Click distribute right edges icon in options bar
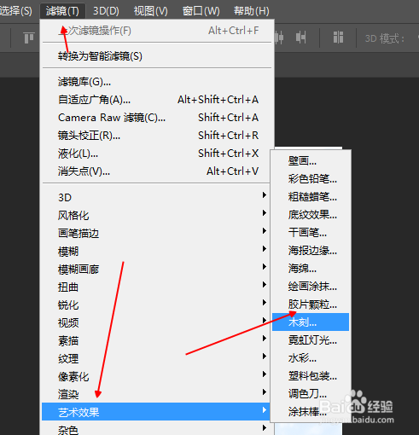419x435 pixels. tap(300, 38)
